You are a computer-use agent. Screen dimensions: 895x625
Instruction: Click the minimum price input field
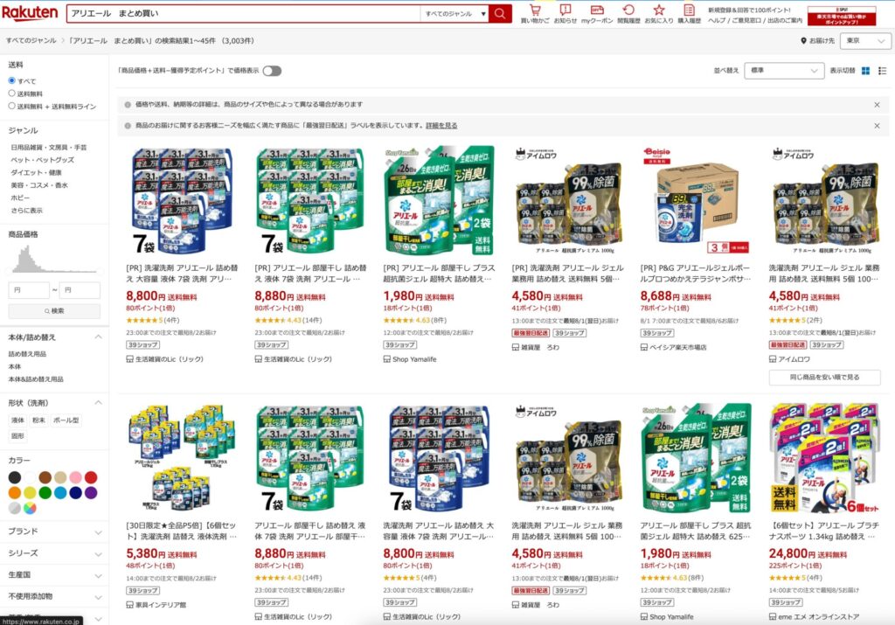click(x=29, y=290)
